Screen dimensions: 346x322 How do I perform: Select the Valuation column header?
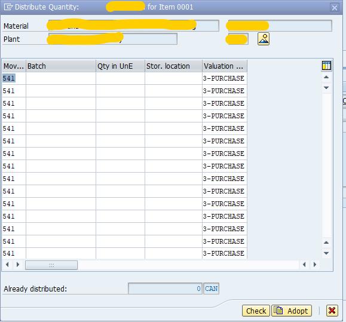click(225, 66)
